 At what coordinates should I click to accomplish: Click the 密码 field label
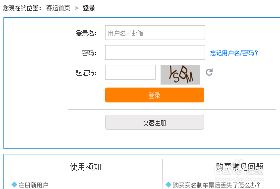point(89,53)
